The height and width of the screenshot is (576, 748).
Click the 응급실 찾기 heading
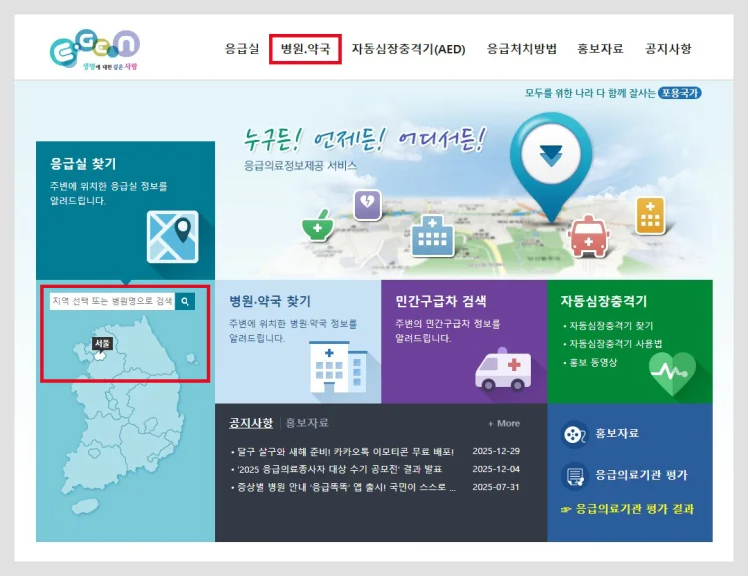(x=83, y=164)
